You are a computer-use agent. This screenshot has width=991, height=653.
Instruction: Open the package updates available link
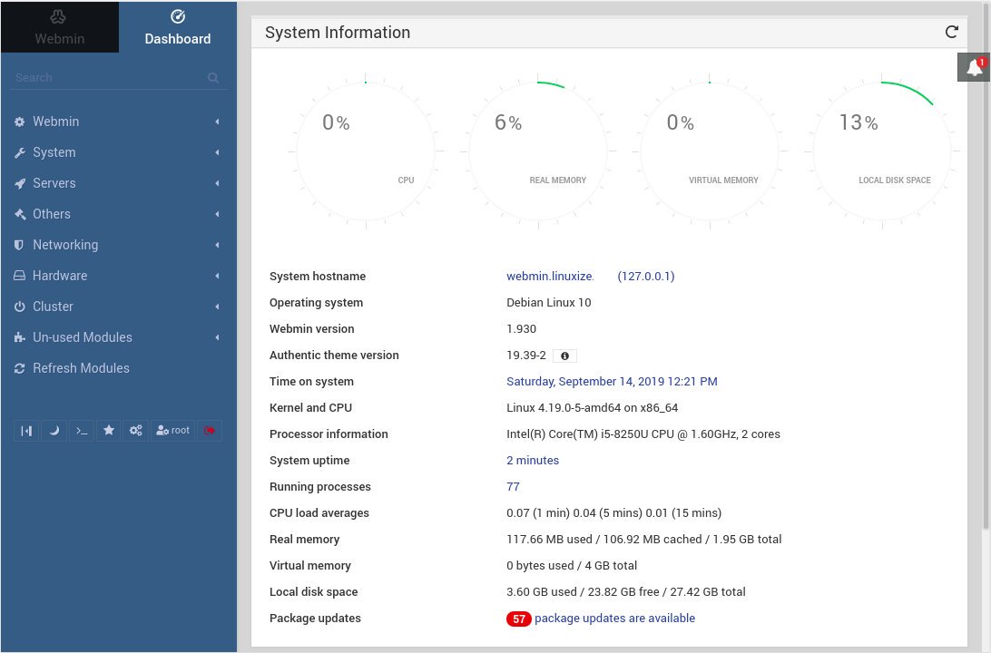coord(614,618)
